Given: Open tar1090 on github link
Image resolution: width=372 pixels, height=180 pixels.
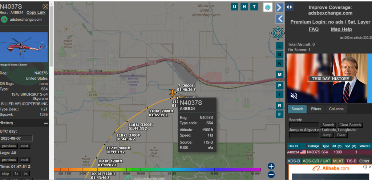Looking at the screenshot, I should [356, 37].
